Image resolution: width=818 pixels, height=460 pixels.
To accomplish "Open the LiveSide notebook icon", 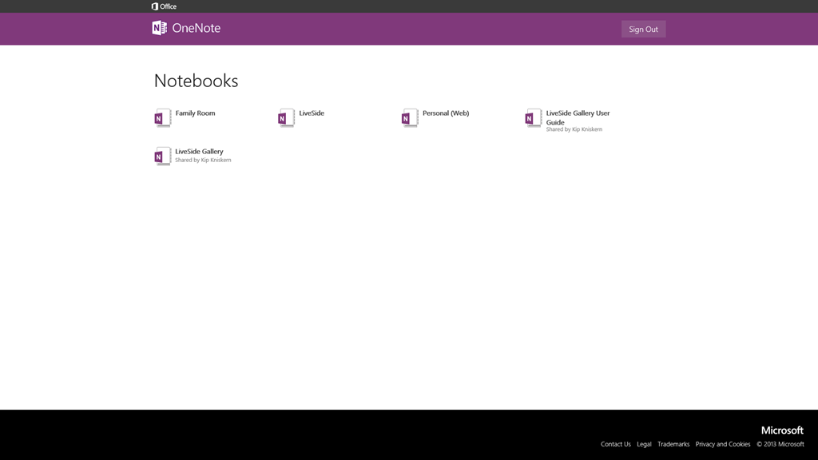I will coord(286,118).
